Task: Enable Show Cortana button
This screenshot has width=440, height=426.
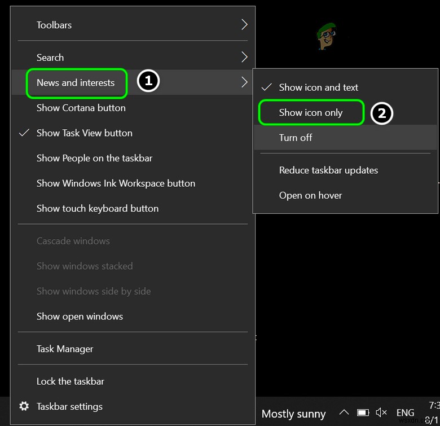Action: pyautogui.click(x=81, y=108)
